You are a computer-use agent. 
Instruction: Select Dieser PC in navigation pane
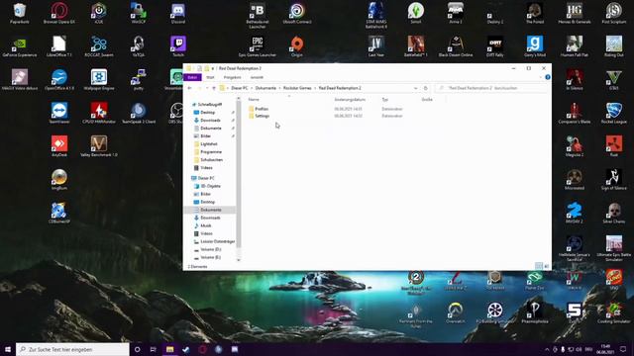tap(206, 178)
